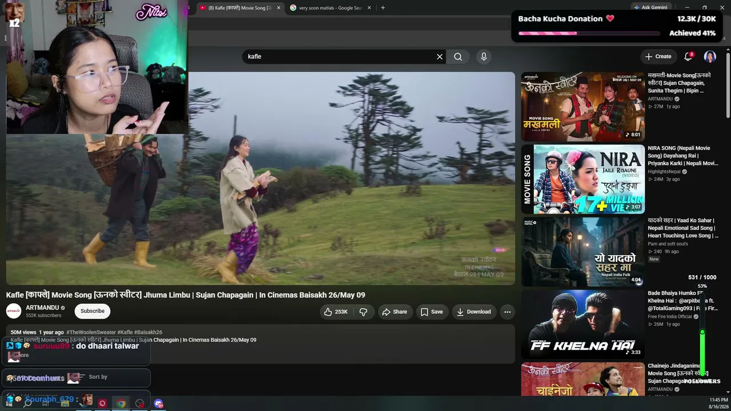Open the ARTMANDU channel name link
The width and height of the screenshot is (731, 411).
click(x=42, y=308)
